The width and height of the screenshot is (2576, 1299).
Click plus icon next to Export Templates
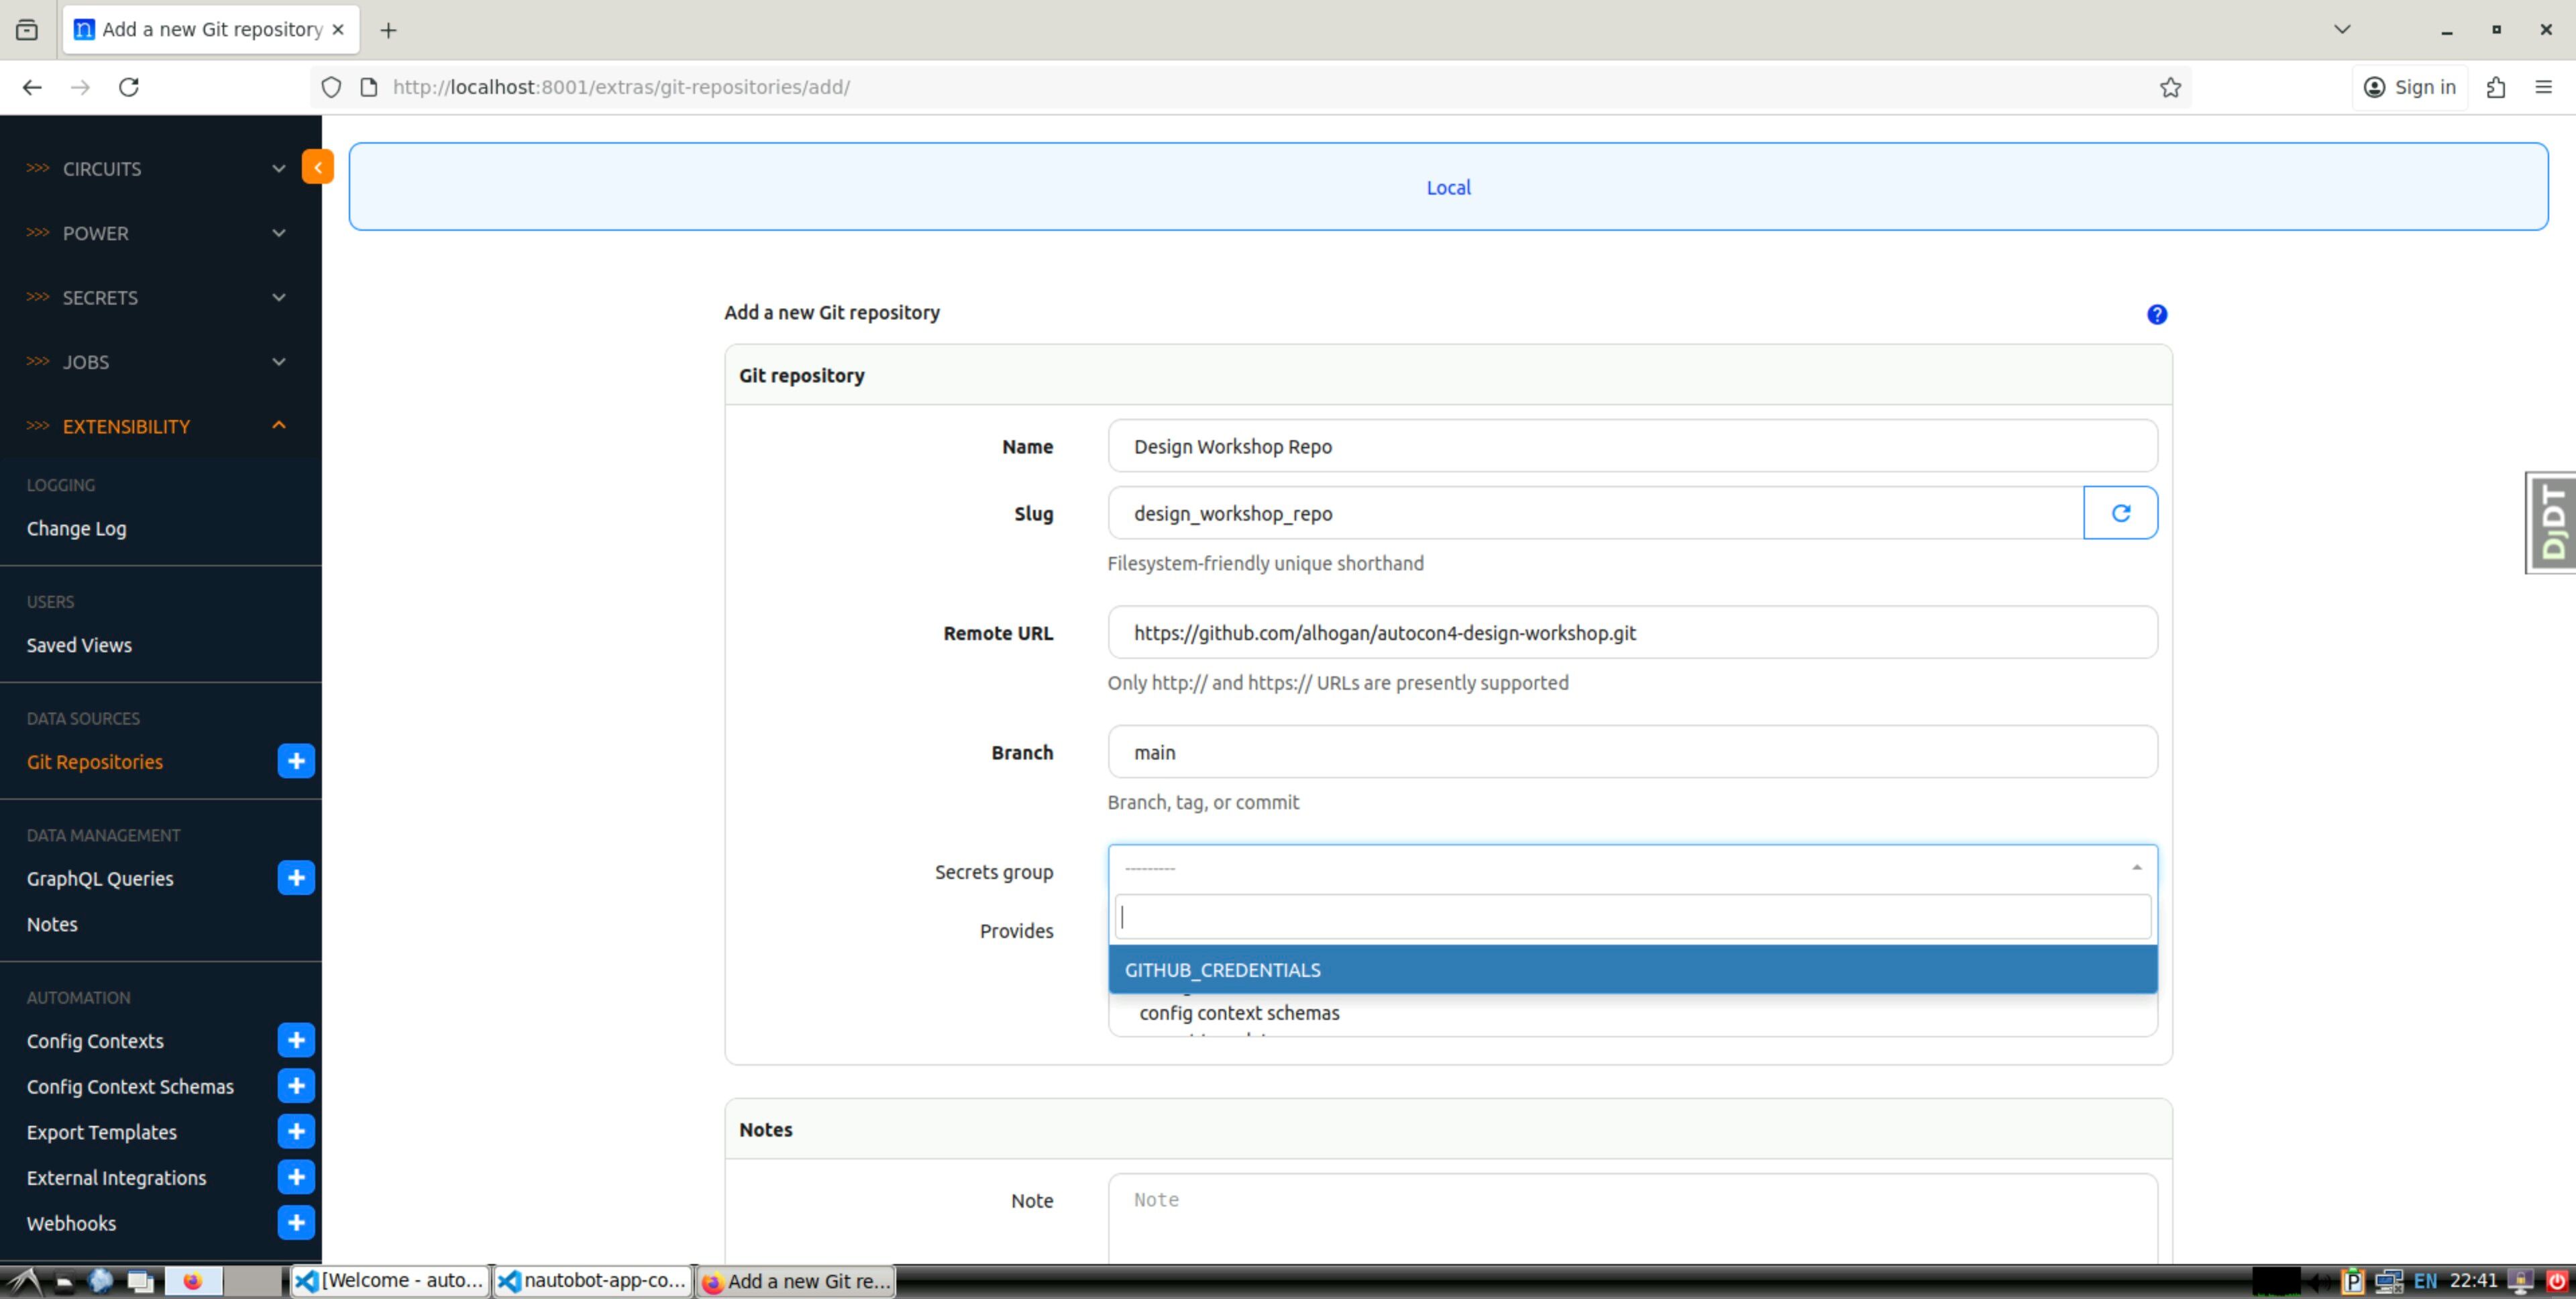tap(295, 1131)
